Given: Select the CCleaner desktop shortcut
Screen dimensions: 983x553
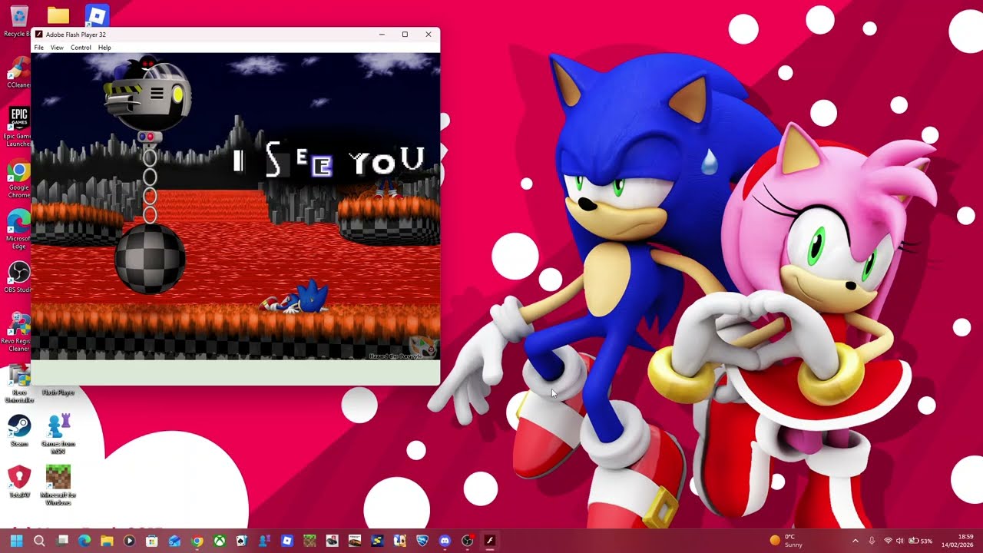Looking at the screenshot, I should click(x=18, y=74).
